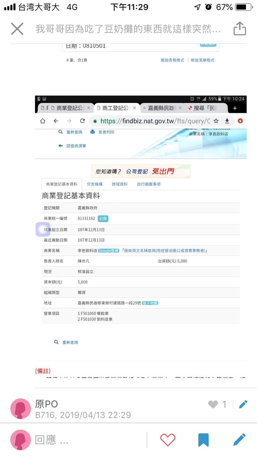Open the share sheet icon
Screen dimensions: 257x457
[240, 29]
